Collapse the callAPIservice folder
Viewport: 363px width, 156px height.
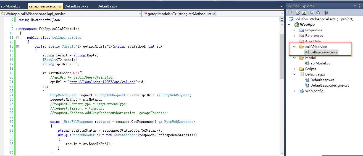coord(294,47)
